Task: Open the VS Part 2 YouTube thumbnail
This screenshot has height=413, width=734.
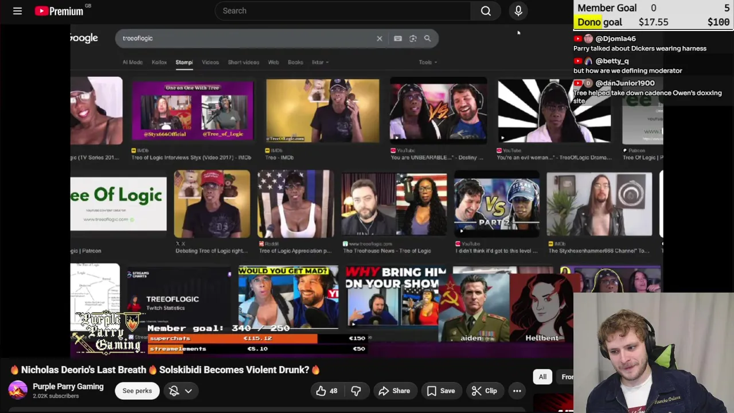Action: (x=497, y=204)
